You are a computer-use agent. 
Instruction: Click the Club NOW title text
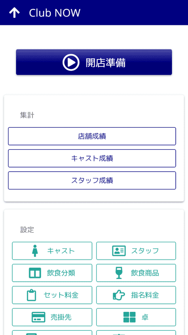tap(55, 13)
